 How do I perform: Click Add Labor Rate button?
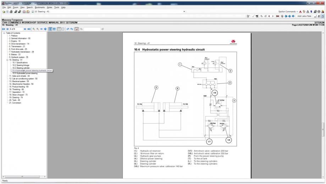(304, 16)
